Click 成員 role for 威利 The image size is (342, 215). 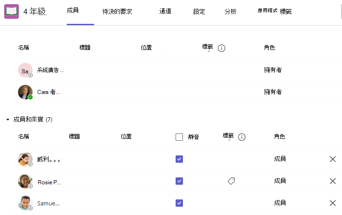point(280,159)
